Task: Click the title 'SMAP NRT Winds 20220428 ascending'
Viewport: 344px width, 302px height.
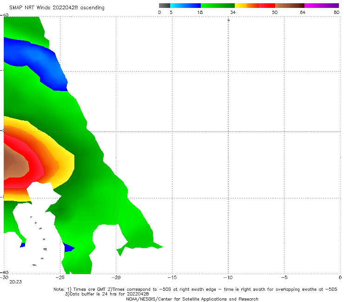Action: (x=57, y=7)
